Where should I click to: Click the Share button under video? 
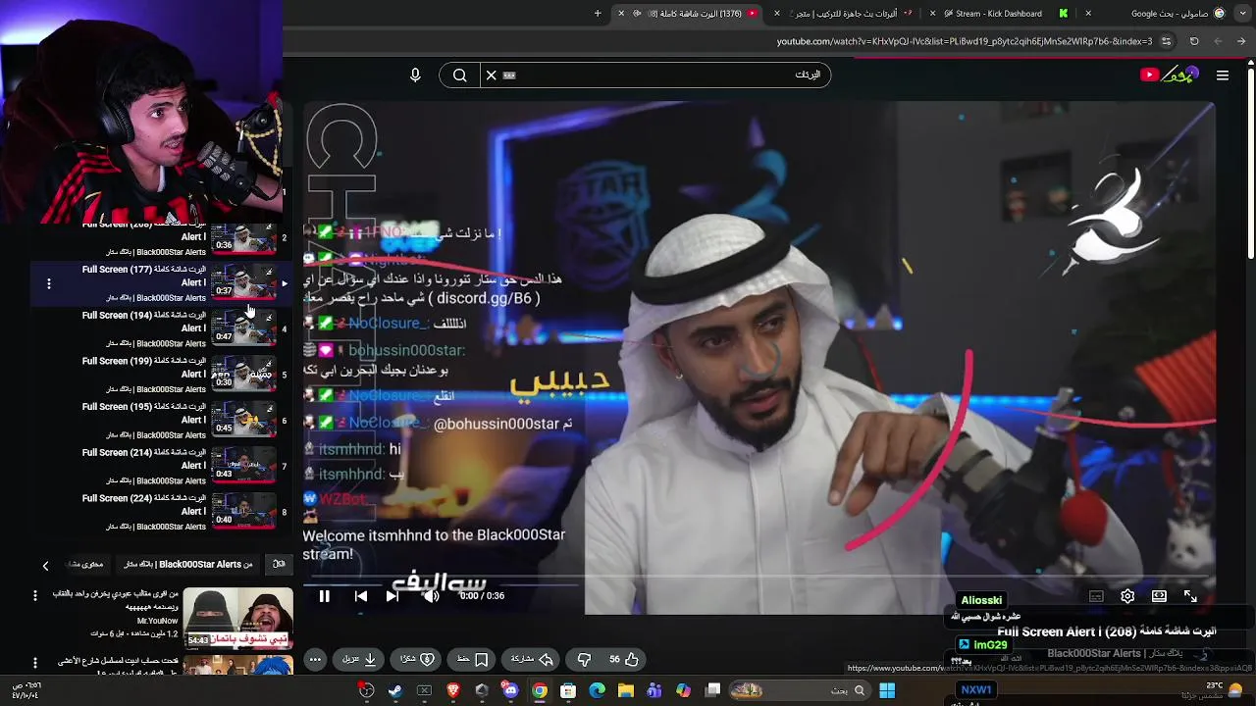coord(530,660)
